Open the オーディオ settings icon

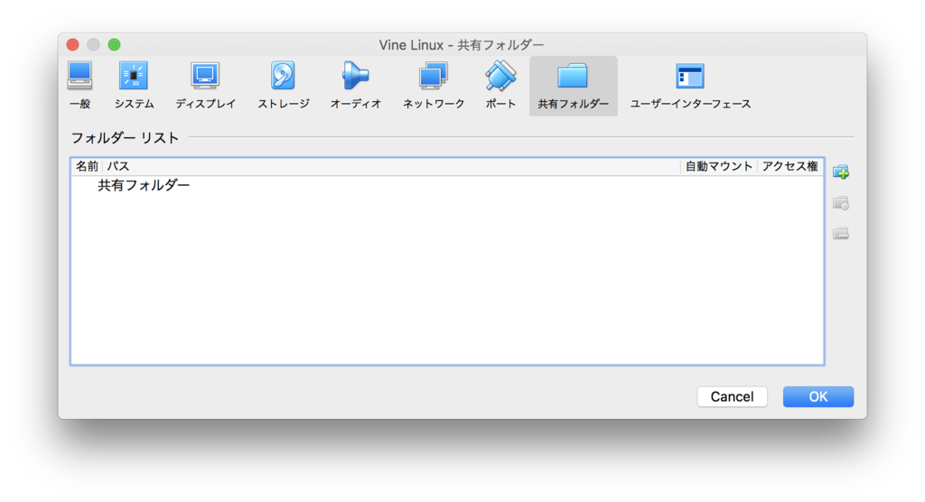coord(356,86)
